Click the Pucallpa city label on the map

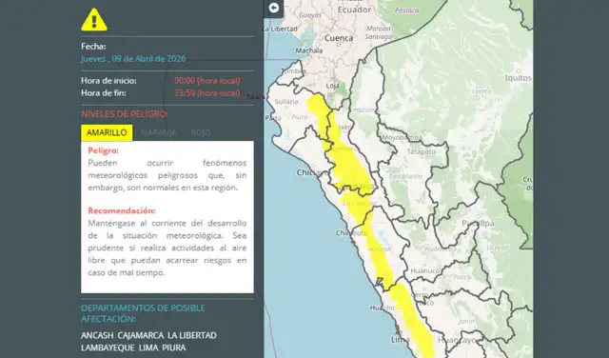(x=478, y=223)
